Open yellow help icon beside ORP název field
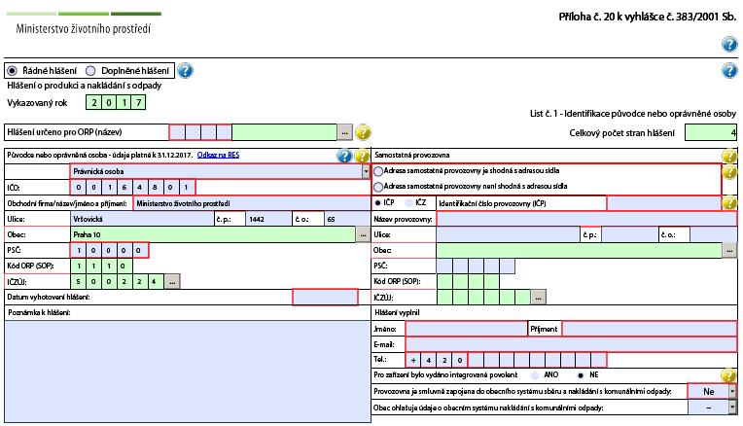Viewport: 743px width, 426px height. point(363,132)
